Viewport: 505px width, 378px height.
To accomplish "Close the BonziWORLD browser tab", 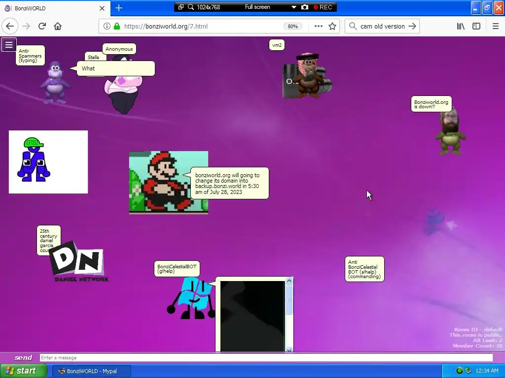I will (x=102, y=8).
